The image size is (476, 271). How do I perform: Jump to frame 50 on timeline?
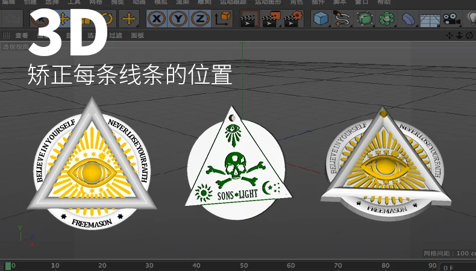[x=243, y=266]
